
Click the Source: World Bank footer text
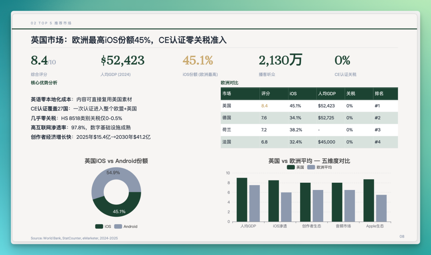point(74,238)
